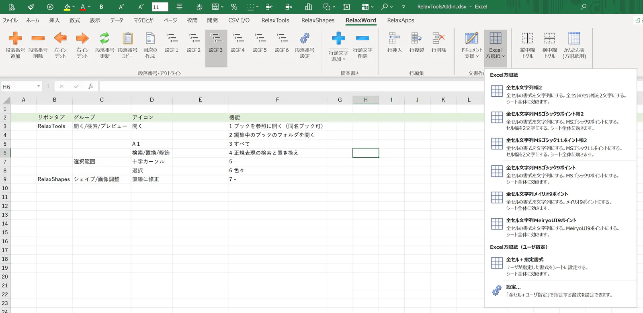Choose 全セル文字列MSゴシック9ポイント幅2 menu entry
This screenshot has width=643, height=313.
click(560, 121)
